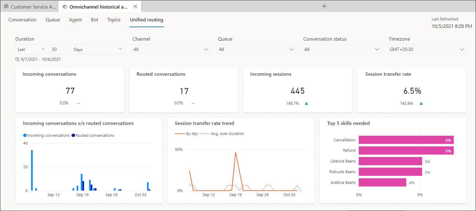Select the Arabica Beans skill bar
The height and width of the screenshot is (211, 476).
coord(382,182)
